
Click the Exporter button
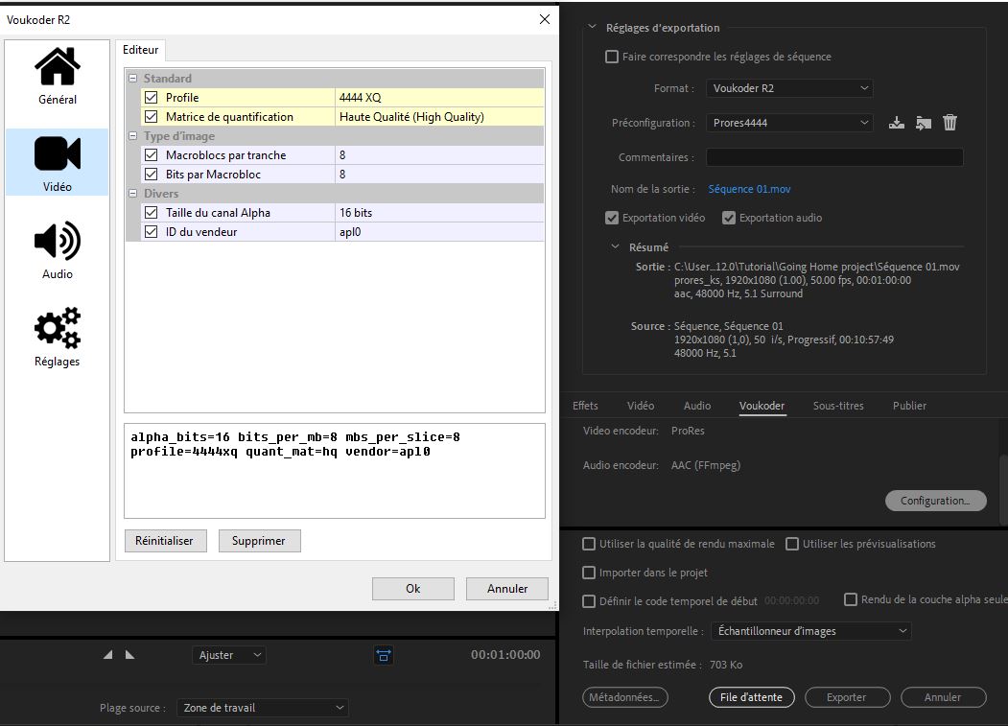click(x=847, y=697)
